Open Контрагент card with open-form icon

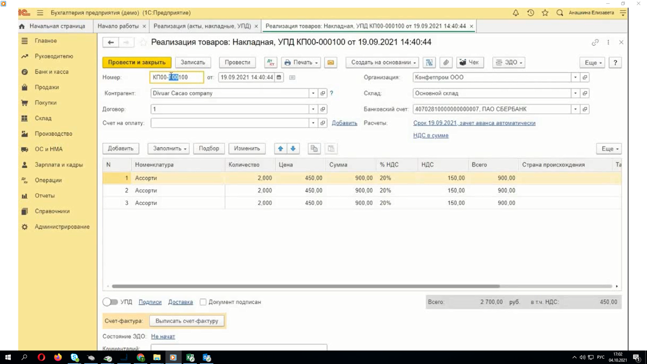click(323, 93)
